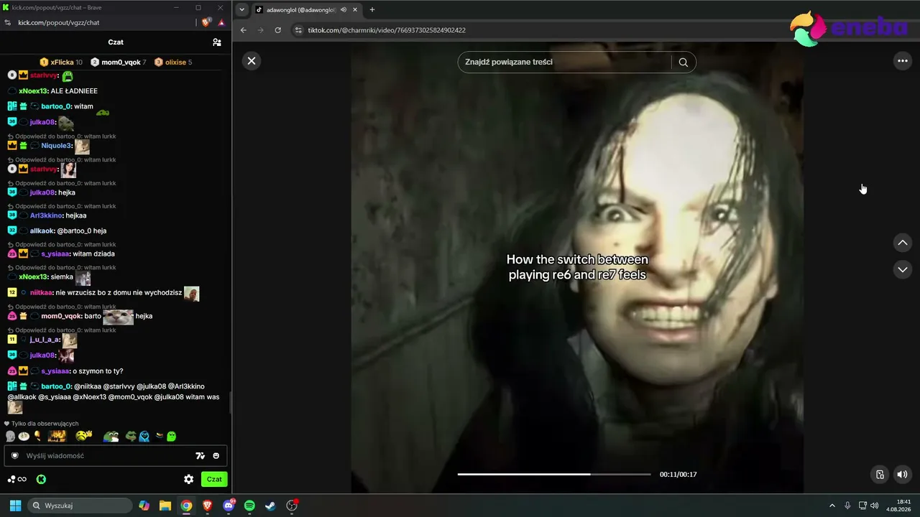920x517 pixels.
Task: Open the Brave Shields icon
Action: pyautogui.click(x=207, y=22)
